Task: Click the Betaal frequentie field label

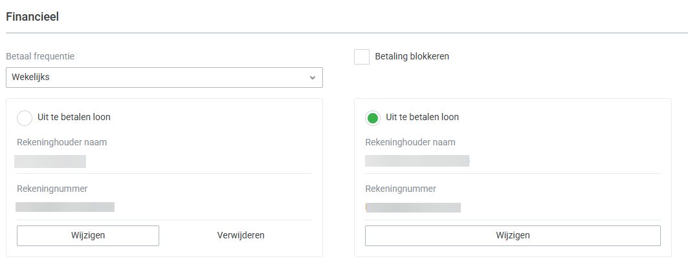Action: coord(40,56)
